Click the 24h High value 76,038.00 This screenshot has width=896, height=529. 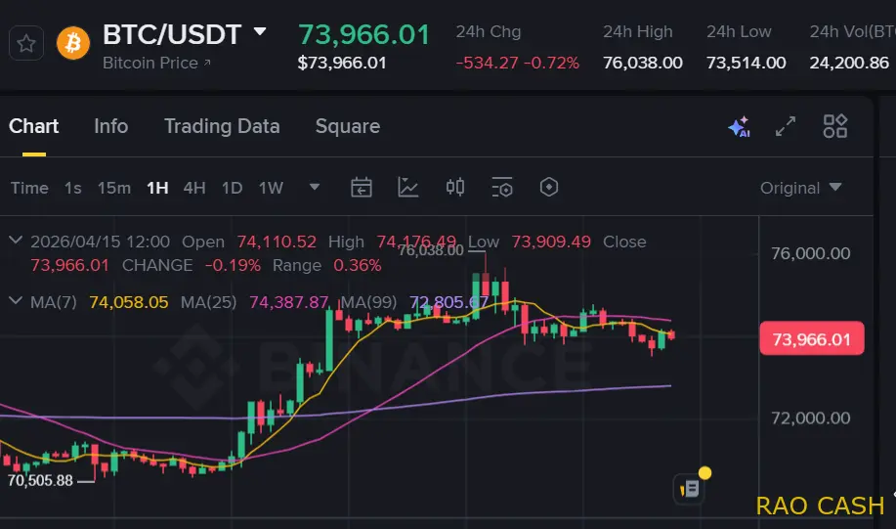642,63
